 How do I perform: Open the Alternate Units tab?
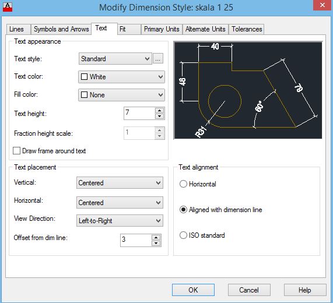(205, 29)
